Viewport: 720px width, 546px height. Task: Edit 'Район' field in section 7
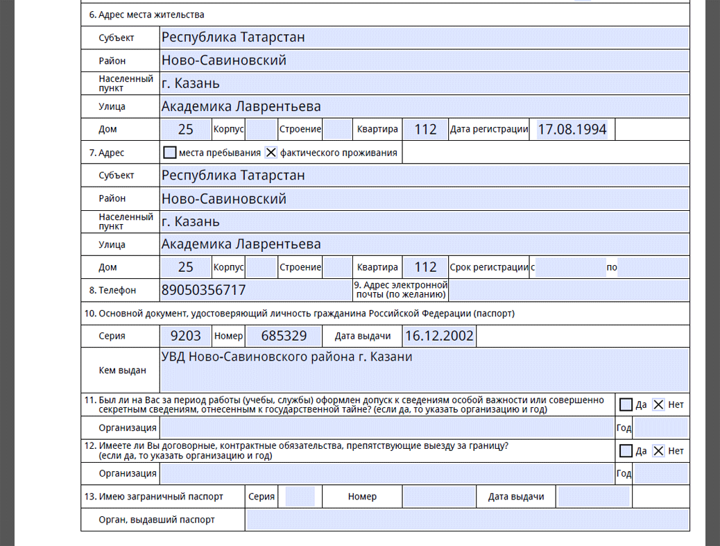click(425, 198)
